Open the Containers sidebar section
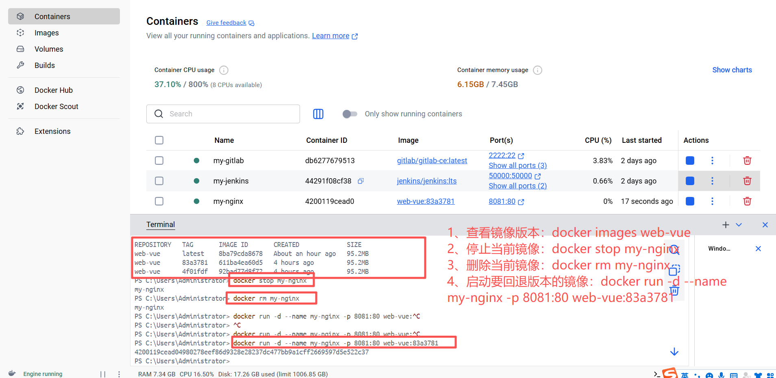The width and height of the screenshot is (776, 378). (64, 16)
